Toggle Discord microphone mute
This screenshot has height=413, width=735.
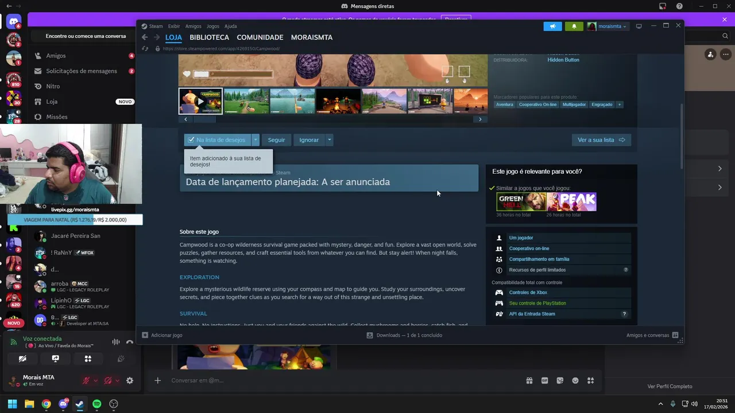click(x=86, y=380)
